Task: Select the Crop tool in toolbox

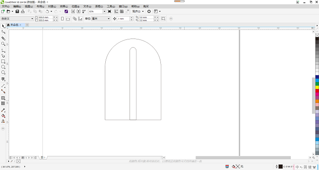Action: click(3, 38)
